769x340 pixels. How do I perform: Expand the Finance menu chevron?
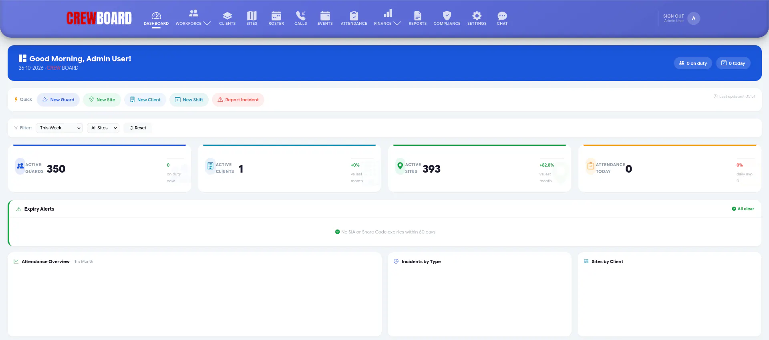[x=397, y=24]
